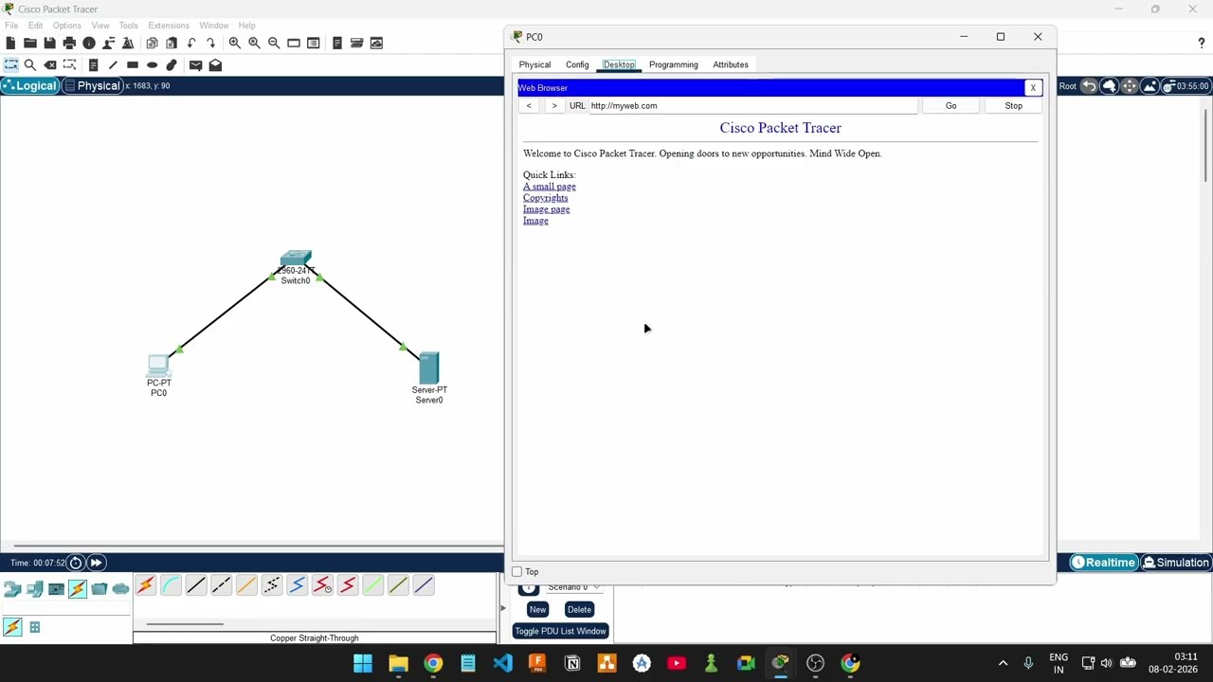Open the File menu
Screen dimensions: 1213x682
(11, 26)
